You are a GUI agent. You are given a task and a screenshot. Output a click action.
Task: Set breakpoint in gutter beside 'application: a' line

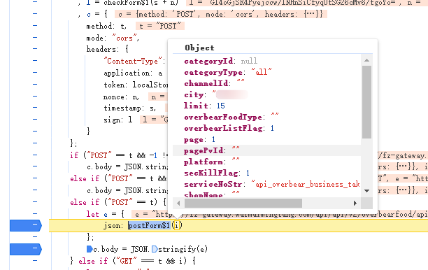[35, 72]
